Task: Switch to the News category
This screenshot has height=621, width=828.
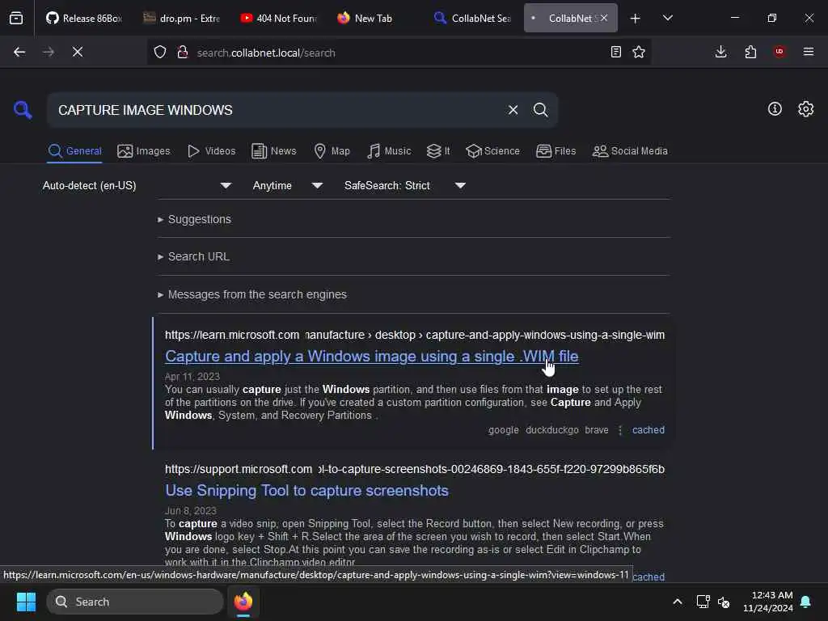Action: click(x=274, y=151)
